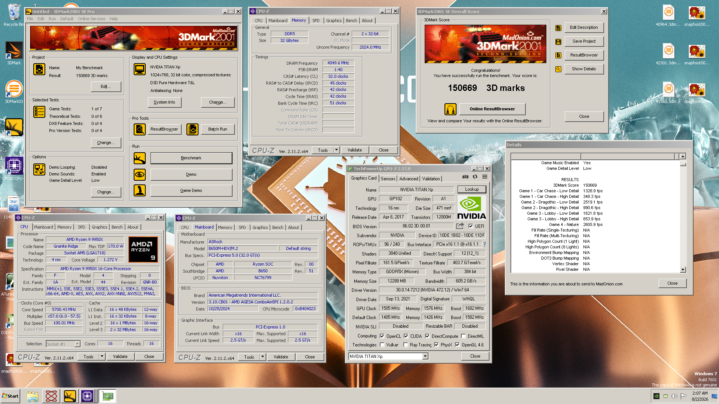Click the Batch Run icon in Pro Tools
Screen dimensions: 719x404
point(192,129)
